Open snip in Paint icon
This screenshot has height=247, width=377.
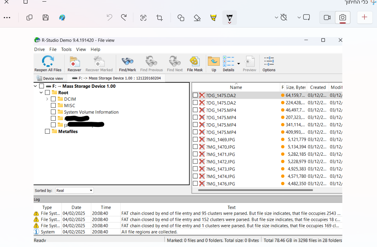click(x=62, y=17)
